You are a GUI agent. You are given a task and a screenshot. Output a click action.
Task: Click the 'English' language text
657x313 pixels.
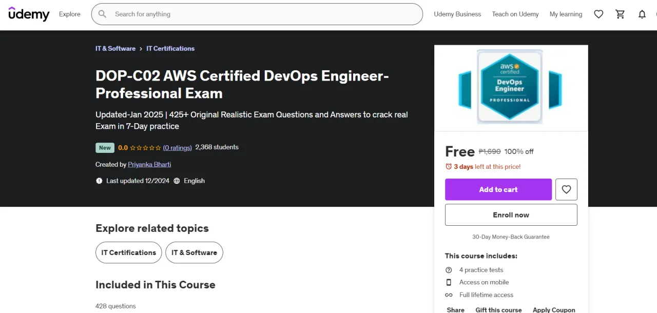tap(194, 181)
